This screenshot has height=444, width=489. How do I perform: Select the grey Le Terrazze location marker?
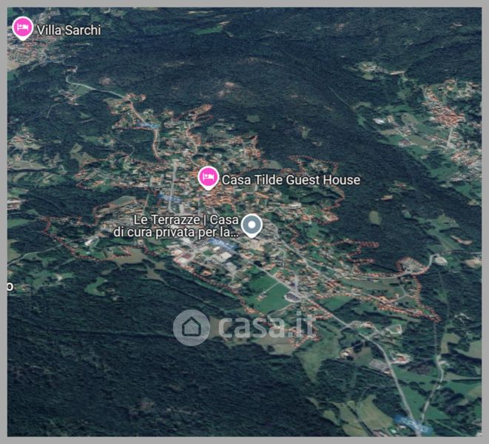[252, 226]
